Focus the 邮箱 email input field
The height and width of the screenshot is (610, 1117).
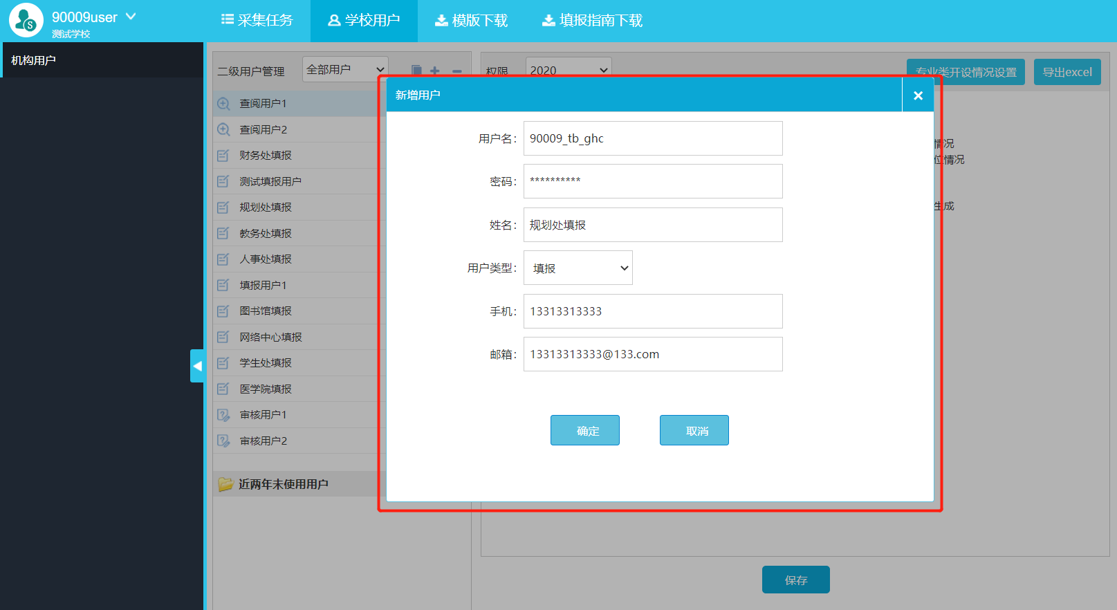653,354
